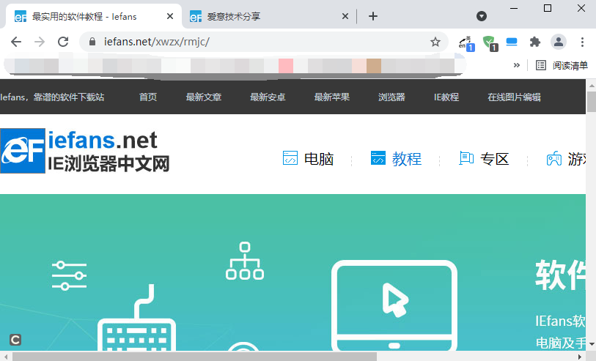This screenshot has width=596, height=361.
Task: Click the 电脑 code window icon
Action: [x=290, y=158]
